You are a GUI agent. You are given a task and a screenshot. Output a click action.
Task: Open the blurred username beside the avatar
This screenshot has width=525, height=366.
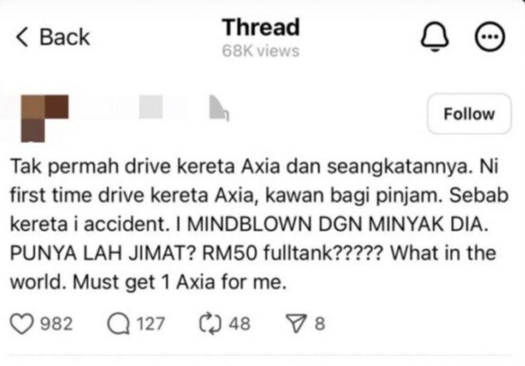pos(151,107)
